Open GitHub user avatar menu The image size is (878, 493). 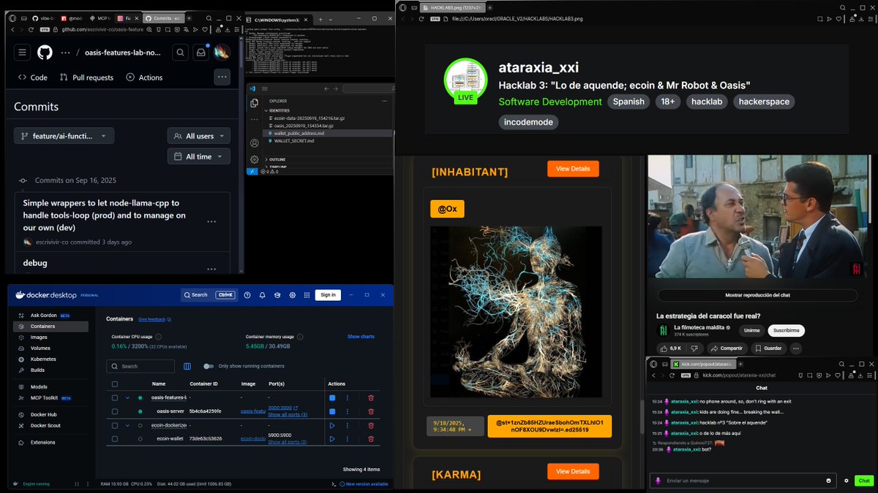click(221, 53)
